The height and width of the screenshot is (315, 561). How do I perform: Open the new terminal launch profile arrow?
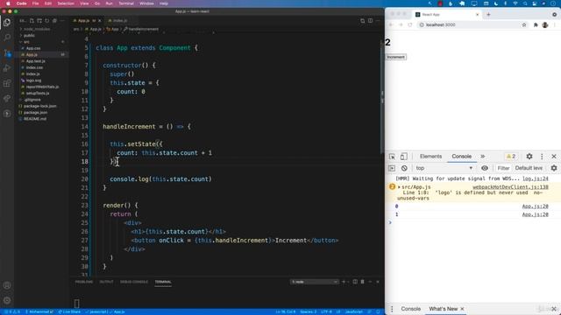349,282
